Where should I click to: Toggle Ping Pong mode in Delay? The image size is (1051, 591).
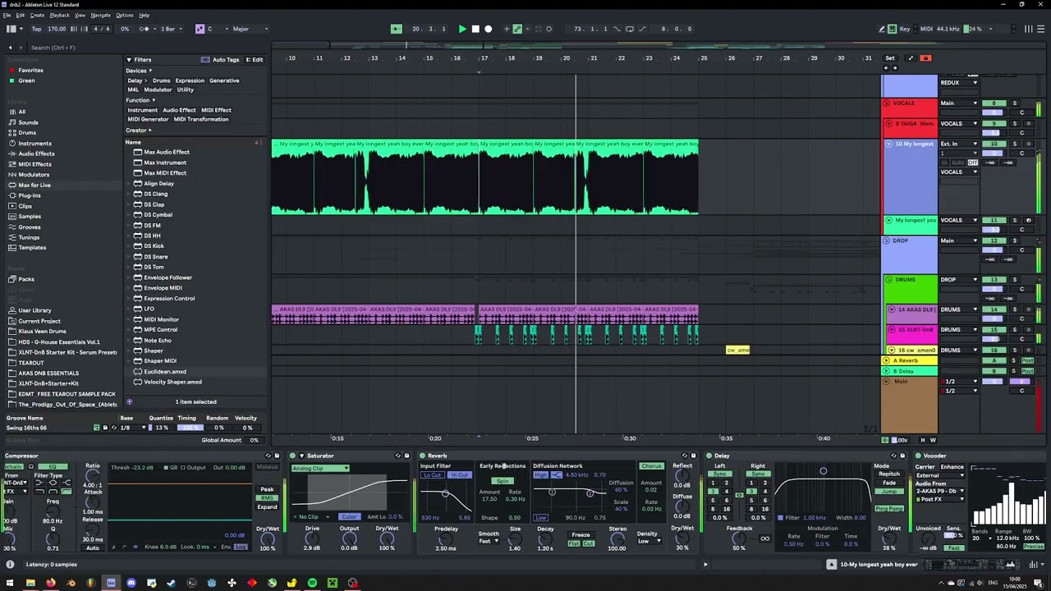tap(888, 509)
